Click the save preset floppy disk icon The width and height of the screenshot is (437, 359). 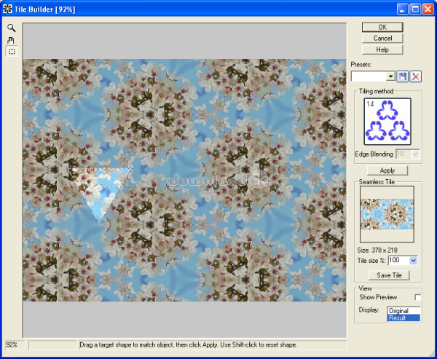pyautogui.click(x=403, y=76)
